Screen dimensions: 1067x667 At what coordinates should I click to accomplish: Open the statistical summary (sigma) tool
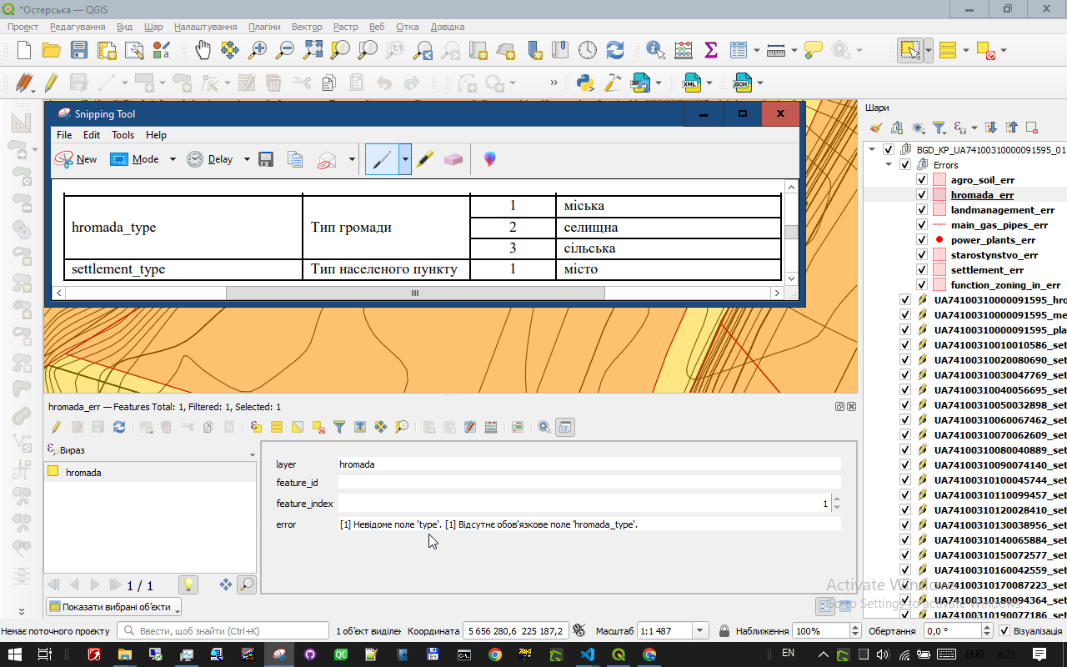(710, 50)
